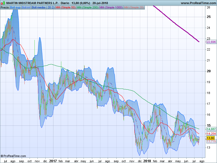Click the MARTIN MIDSTREAM PARTNERS L.P. title
Screen dimensions: 217x163
click(32, 3)
